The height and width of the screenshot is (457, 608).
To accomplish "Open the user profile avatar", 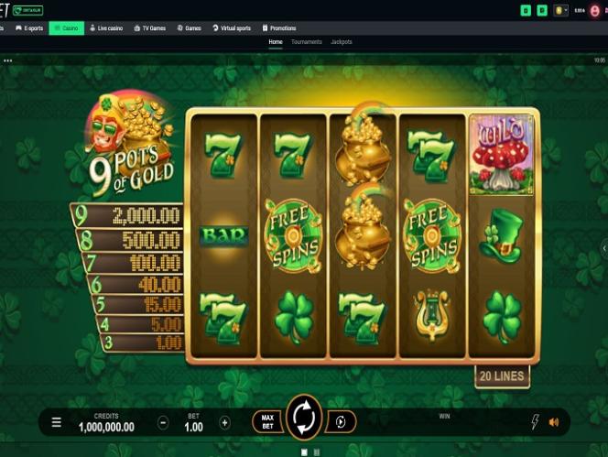I will [594, 11].
